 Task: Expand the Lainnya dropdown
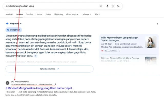86,14
